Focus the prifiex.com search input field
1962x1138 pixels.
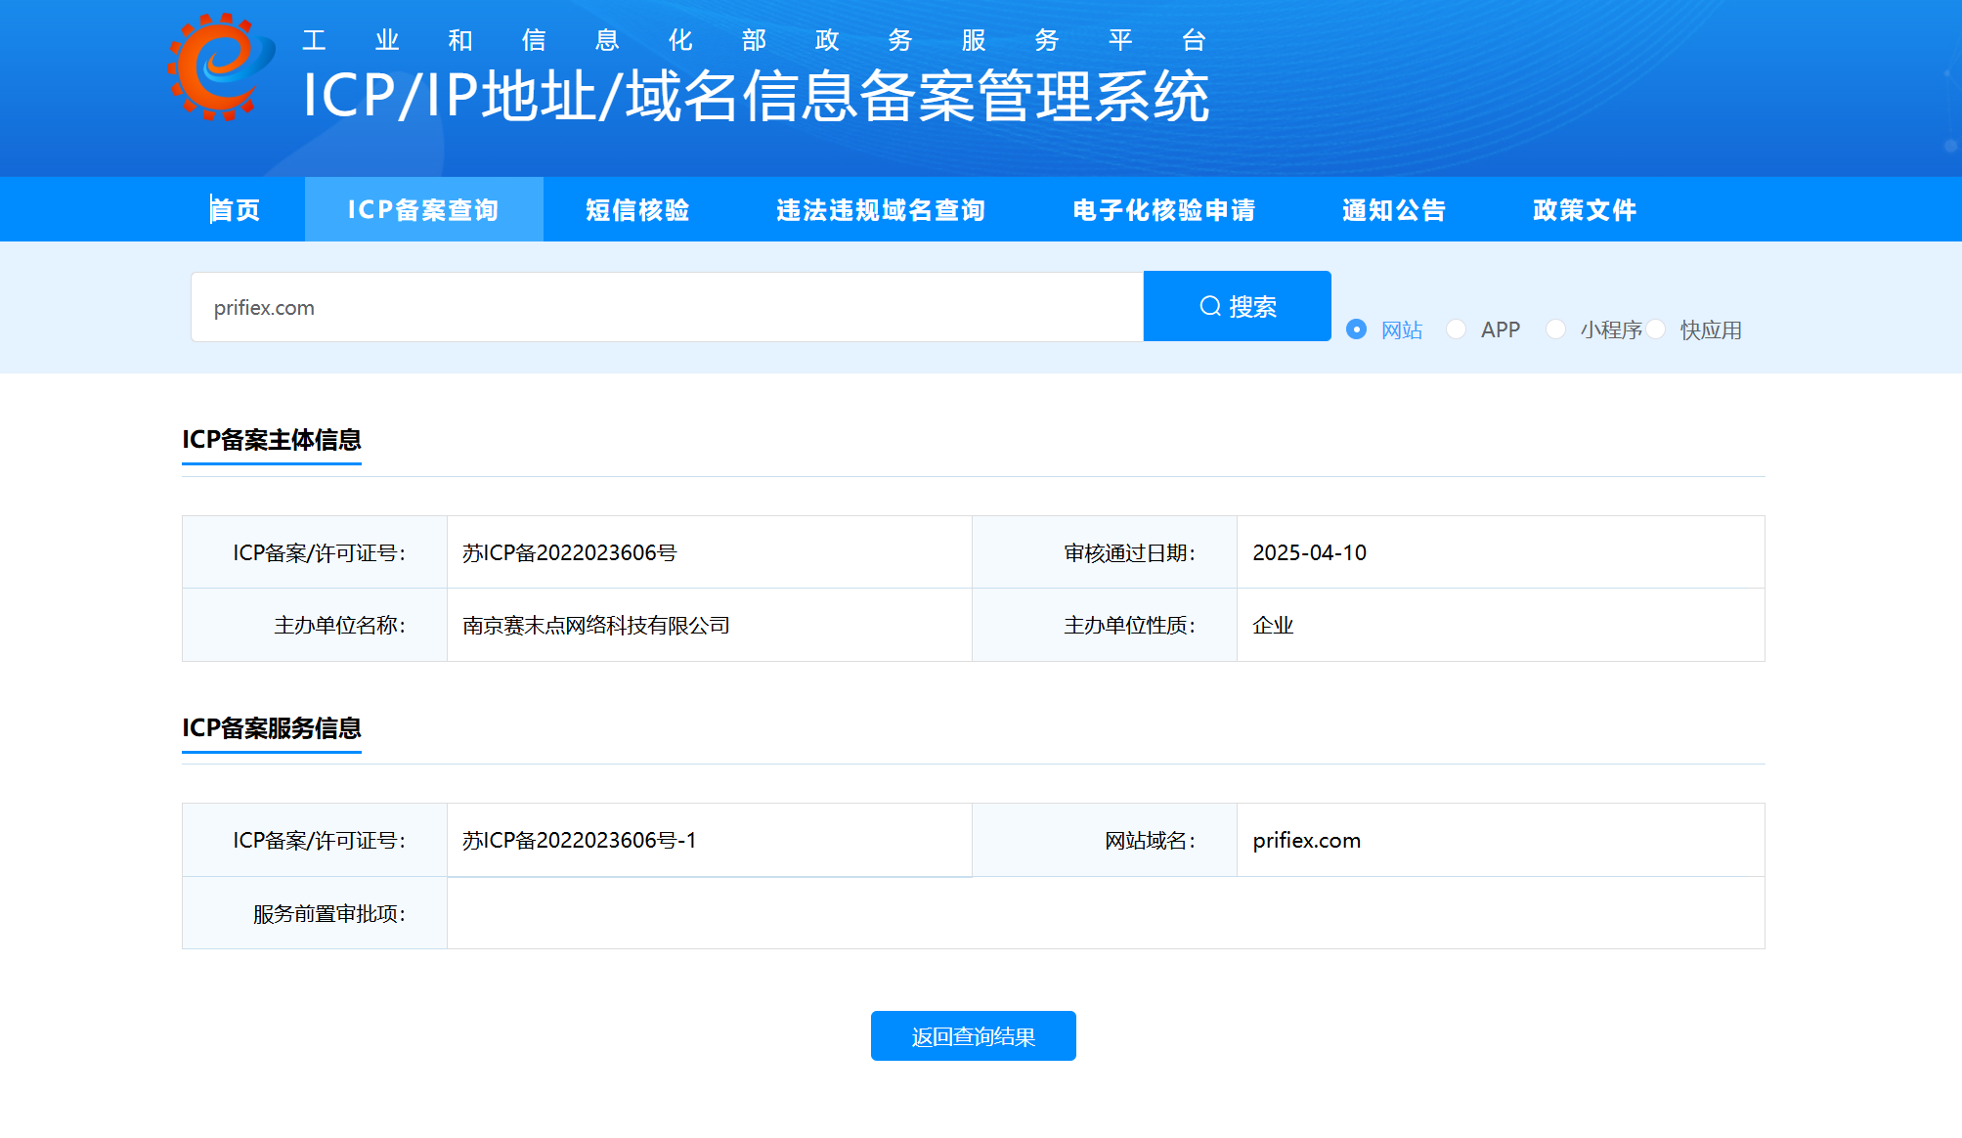(x=665, y=307)
